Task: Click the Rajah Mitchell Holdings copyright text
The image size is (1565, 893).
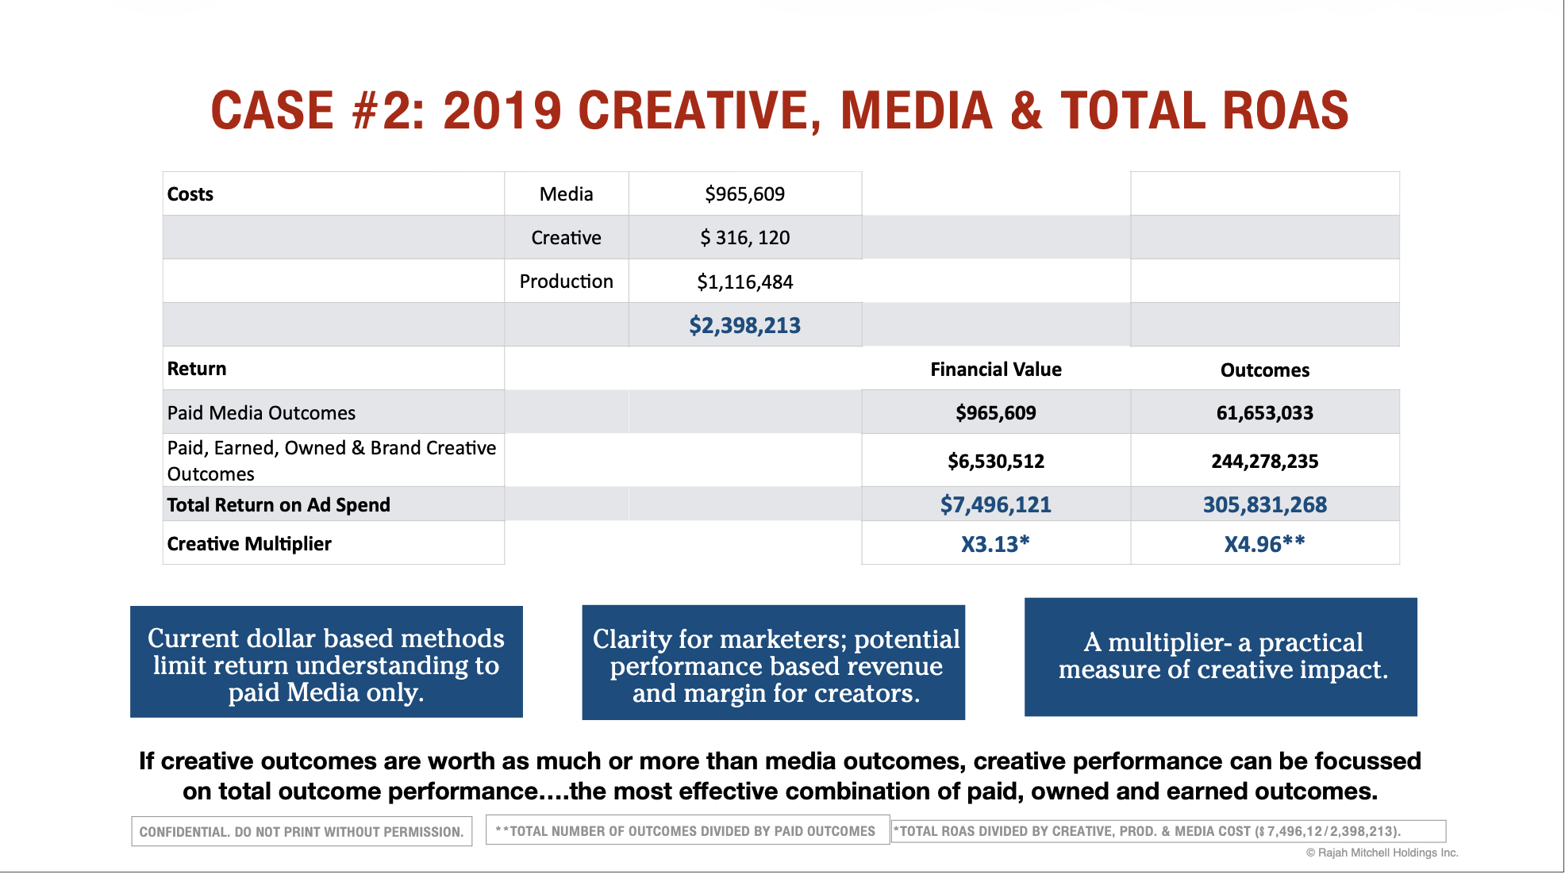Action: click(x=1382, y=853)
